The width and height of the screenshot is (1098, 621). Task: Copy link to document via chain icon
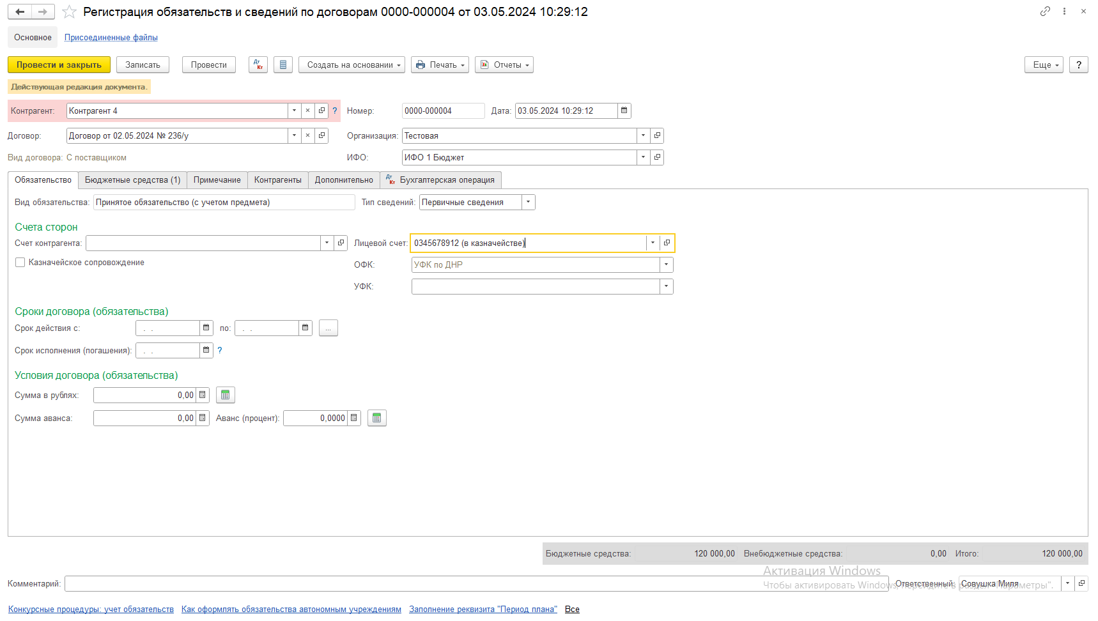[1045, 11]
